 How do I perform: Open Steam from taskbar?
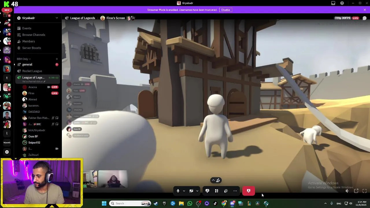[x=156, y=203]
